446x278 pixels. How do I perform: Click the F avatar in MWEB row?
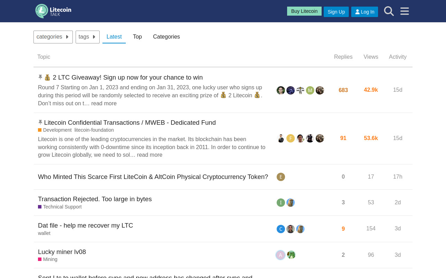291,138
